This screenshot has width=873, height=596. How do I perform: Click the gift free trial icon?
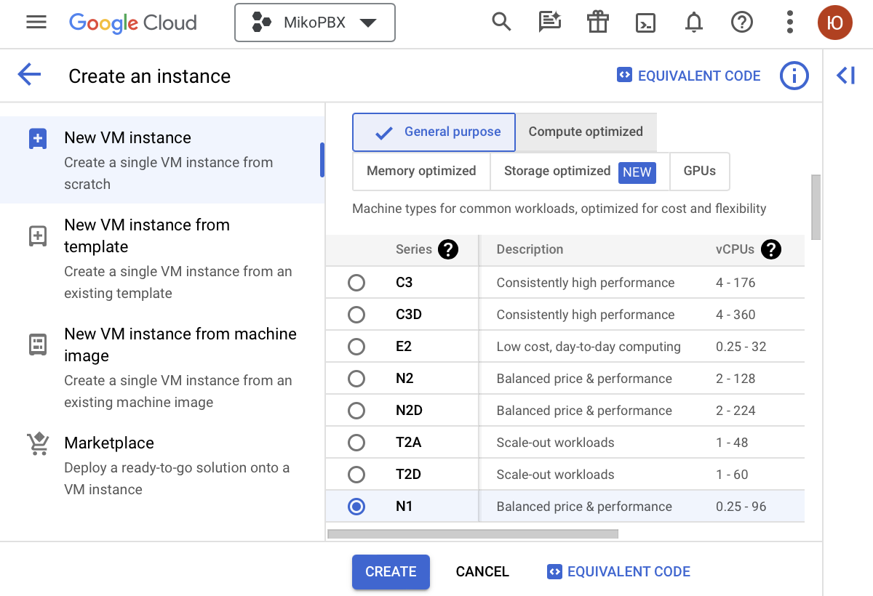597,23
